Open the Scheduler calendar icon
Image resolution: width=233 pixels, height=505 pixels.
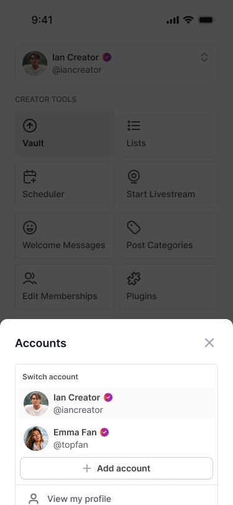point(30,177)
